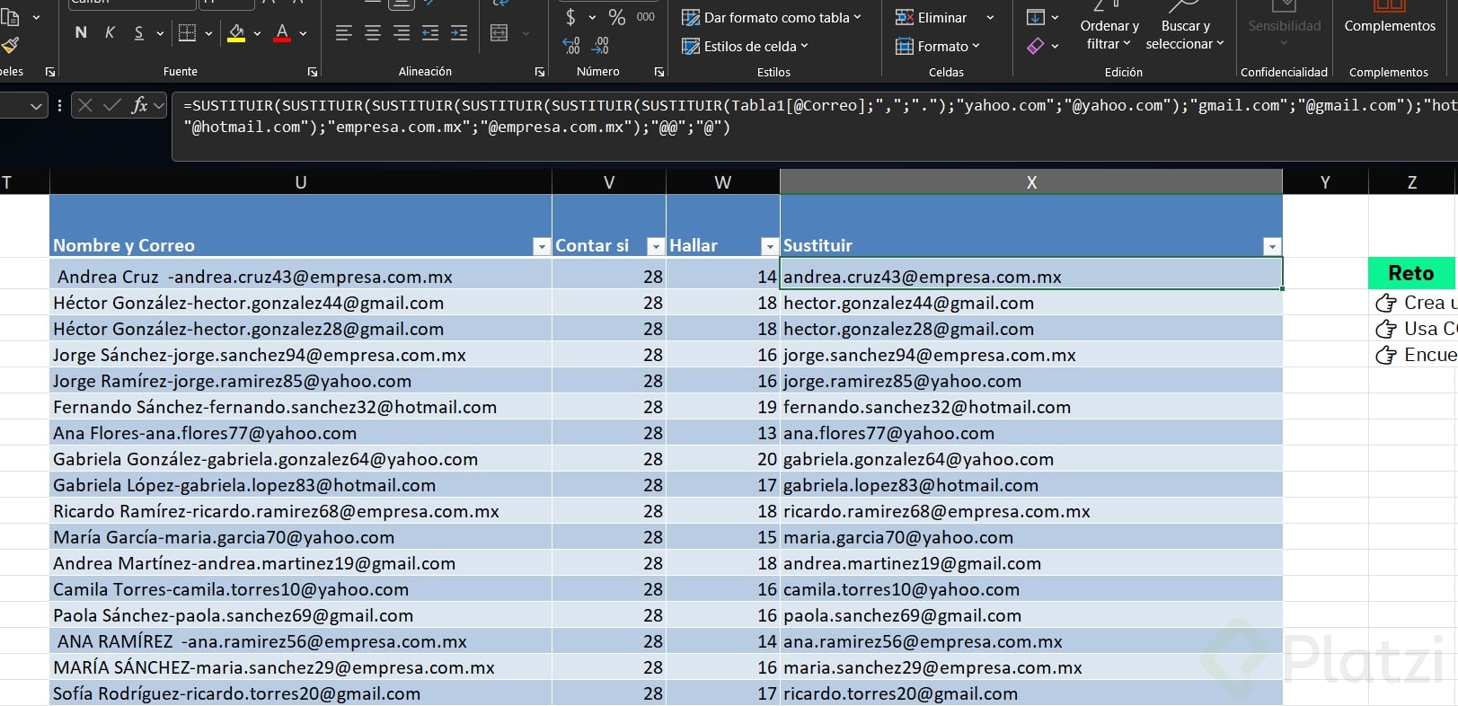Open Sustituir column filter
Viewport: 1458px width, 706px height.
[1271, 246]
